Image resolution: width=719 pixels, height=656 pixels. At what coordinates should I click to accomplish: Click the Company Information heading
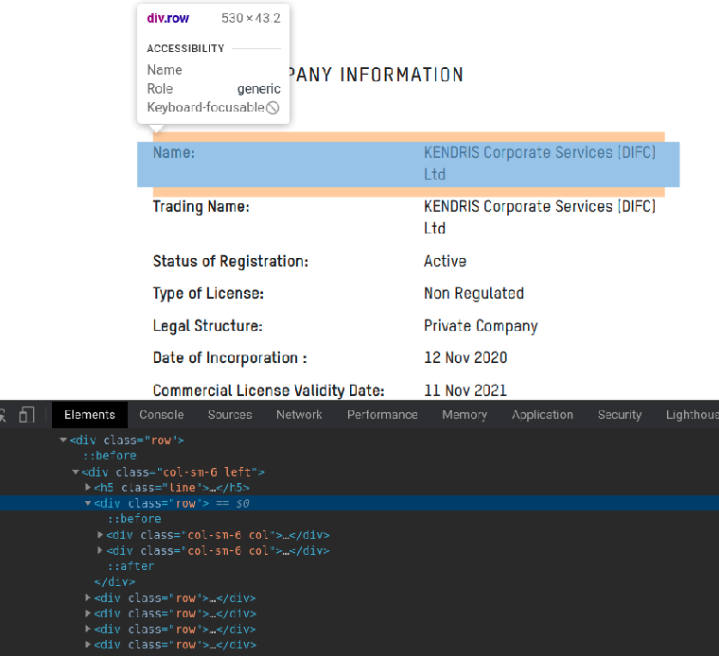[377, 75]
